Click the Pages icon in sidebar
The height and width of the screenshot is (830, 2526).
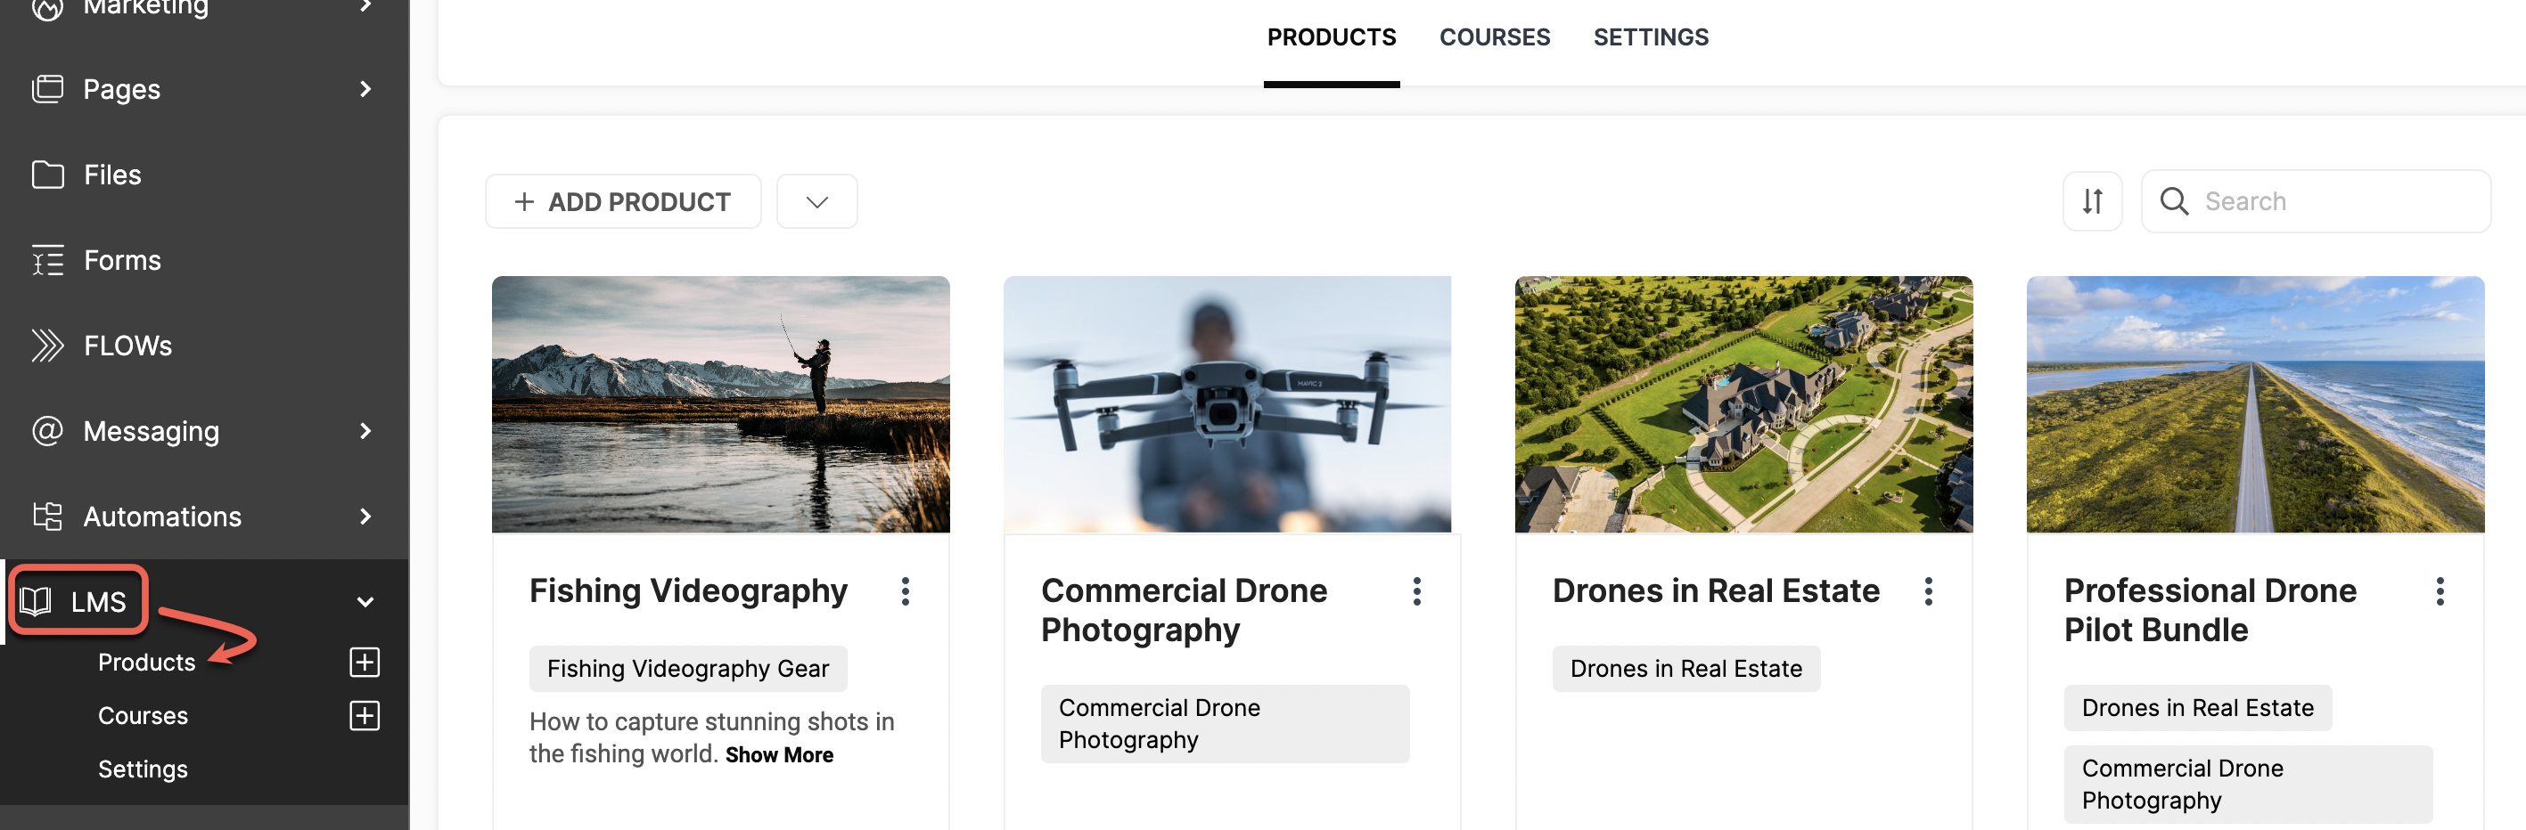pyautogui.click(x=47, y=89)
